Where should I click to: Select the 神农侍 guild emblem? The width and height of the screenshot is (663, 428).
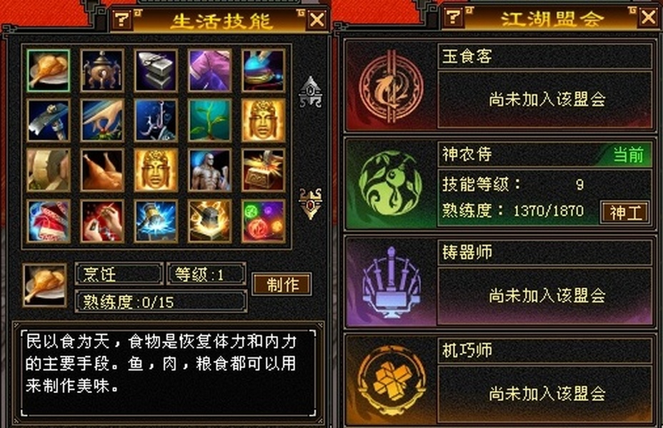390,183
